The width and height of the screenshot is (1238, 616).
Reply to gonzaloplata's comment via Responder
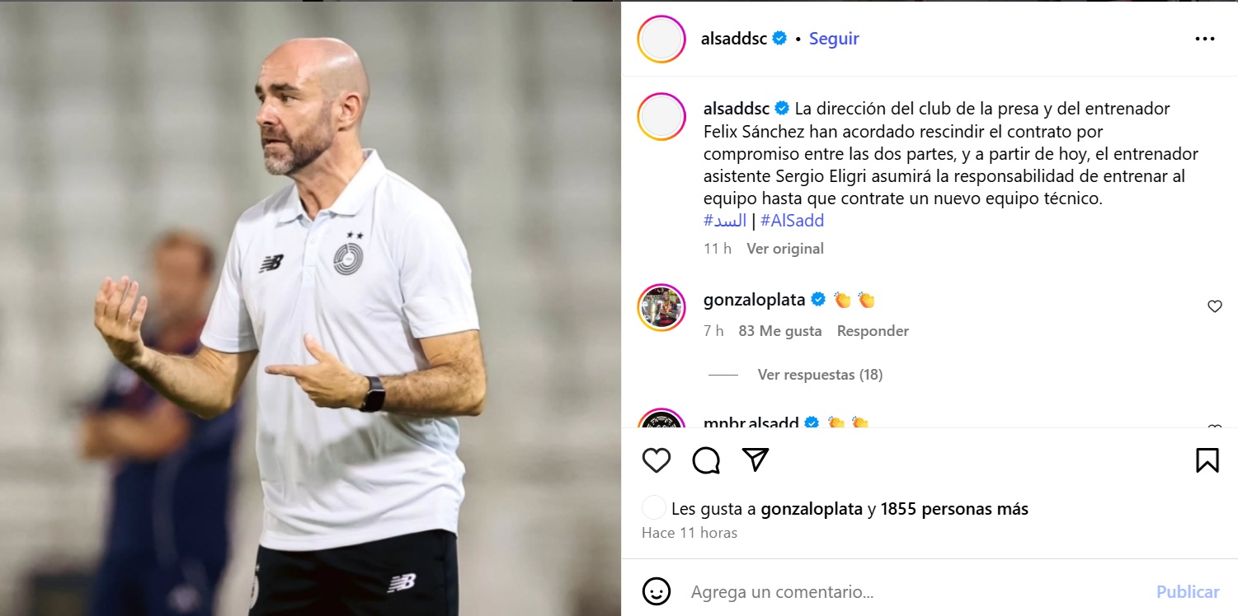pyautogui.click(x=873, y=331)
